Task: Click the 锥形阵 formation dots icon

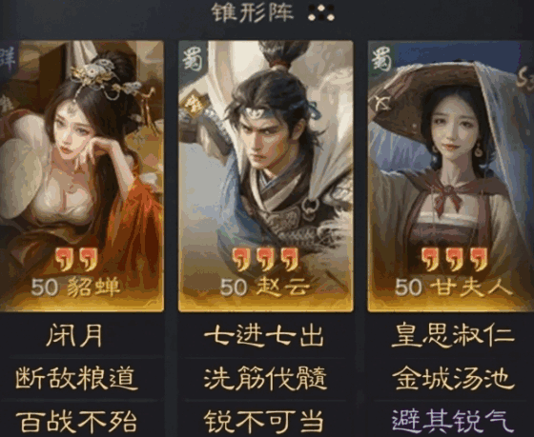Action: (x=321, y=12)
